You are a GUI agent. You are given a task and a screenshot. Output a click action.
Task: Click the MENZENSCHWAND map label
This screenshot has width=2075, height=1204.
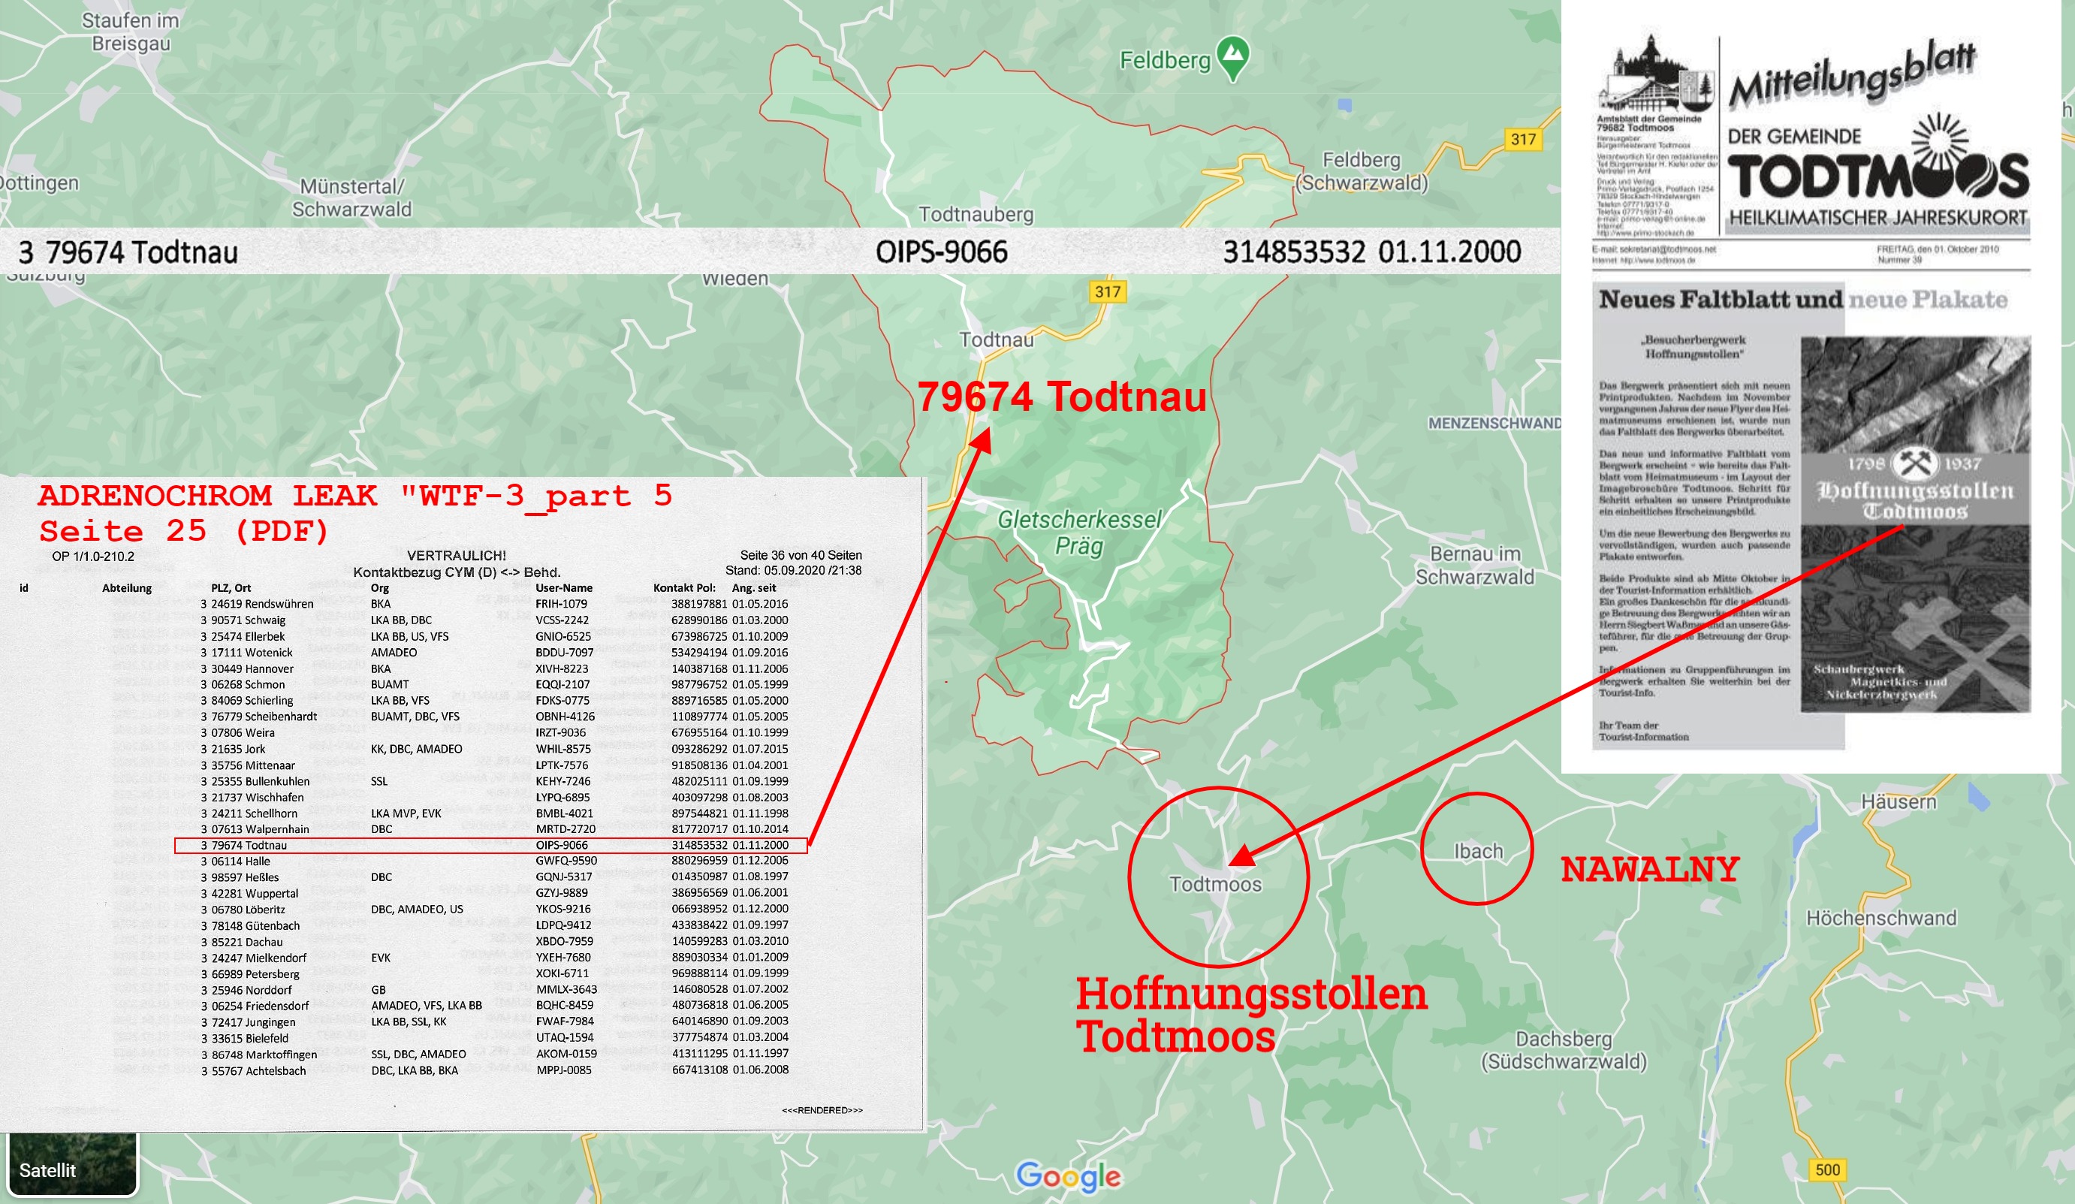coord(1494,424)
